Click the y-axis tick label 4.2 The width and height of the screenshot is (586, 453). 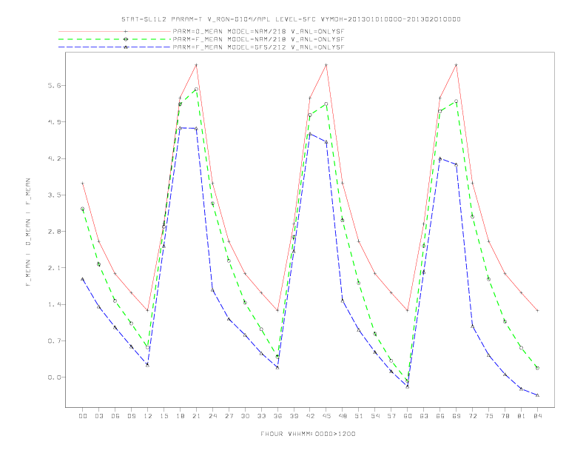point(54,158)
